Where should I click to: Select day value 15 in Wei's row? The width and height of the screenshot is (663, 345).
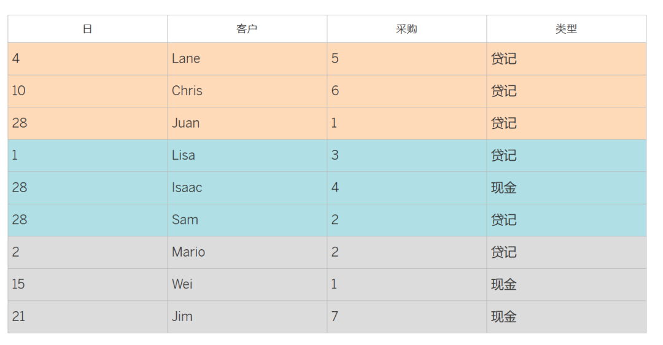18,284
